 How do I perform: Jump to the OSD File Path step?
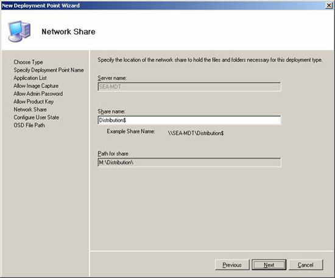point(29,125)
